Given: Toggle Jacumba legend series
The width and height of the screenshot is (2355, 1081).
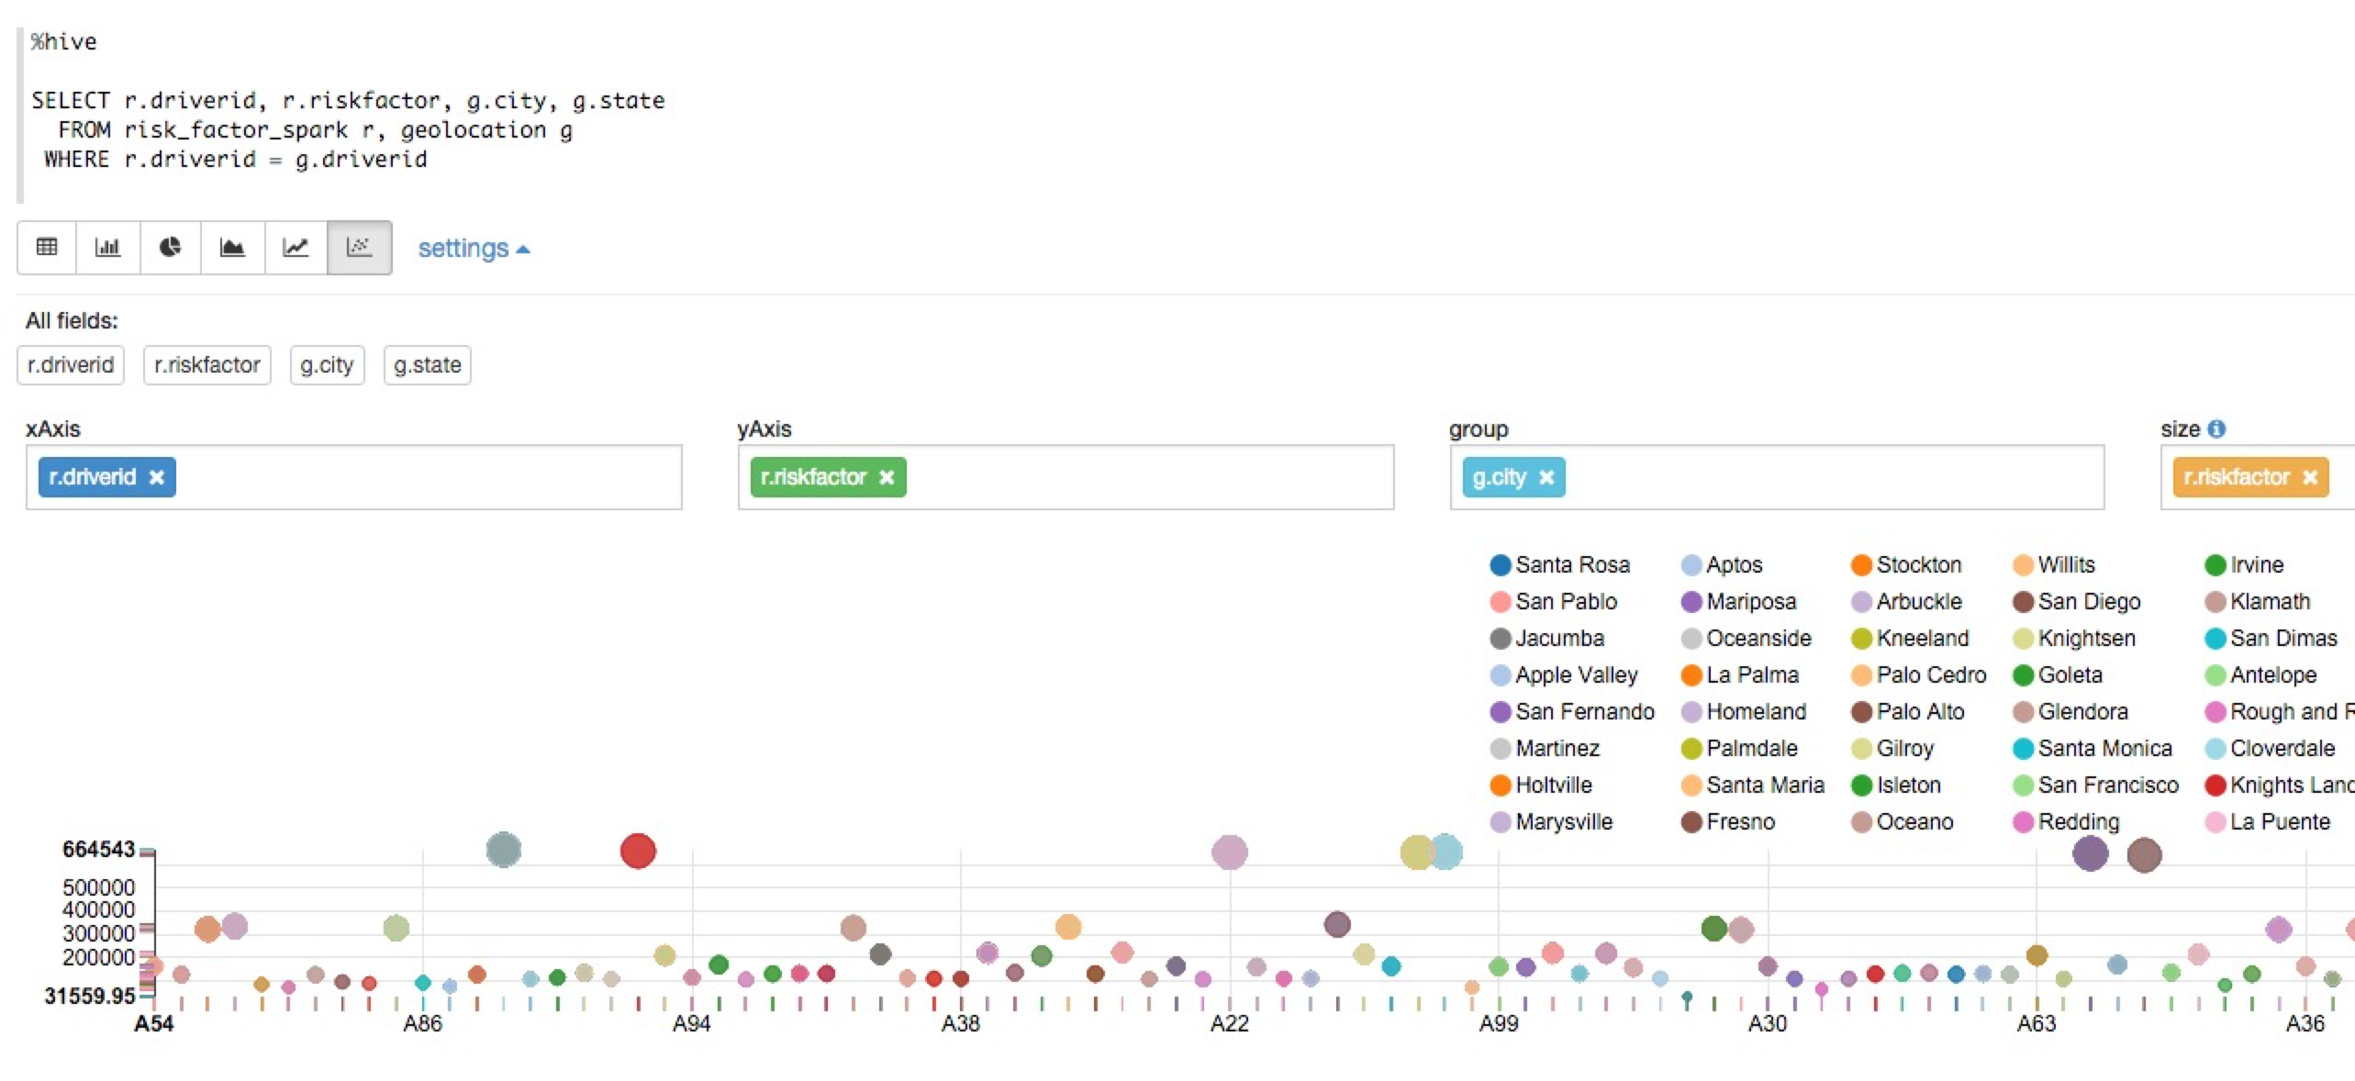Looking at the screenshot, I should coord(1547,638).
